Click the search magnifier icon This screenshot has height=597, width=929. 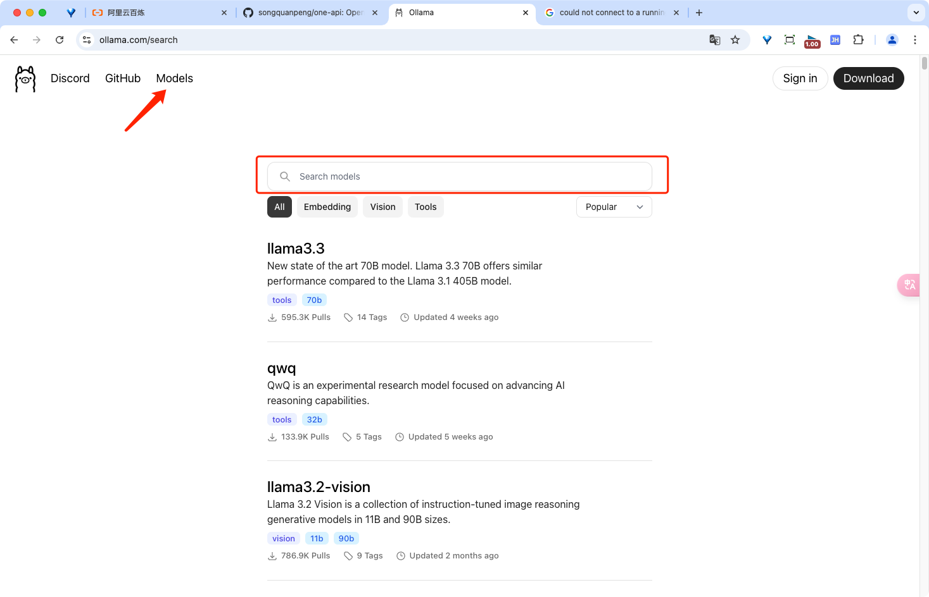click(x=285, y=176)
